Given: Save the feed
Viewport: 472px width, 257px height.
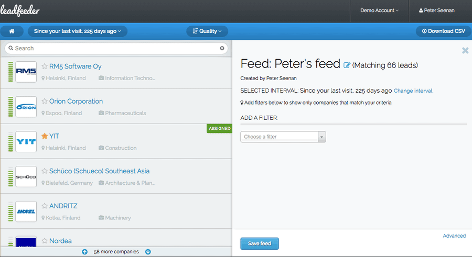Looking at the screenshot, I should tap(260, 243).
